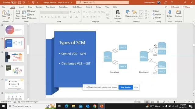The image size is (195, 109).
Task: Open the Review tab
Action: click(x=98, y=7)
